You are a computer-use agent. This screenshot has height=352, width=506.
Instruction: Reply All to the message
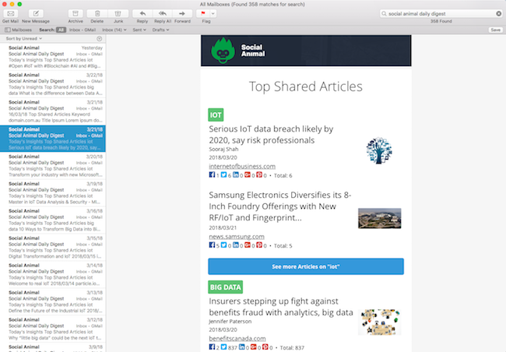[x=163, y=13]
